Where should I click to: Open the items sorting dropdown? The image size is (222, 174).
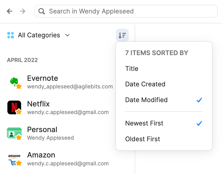122,35
